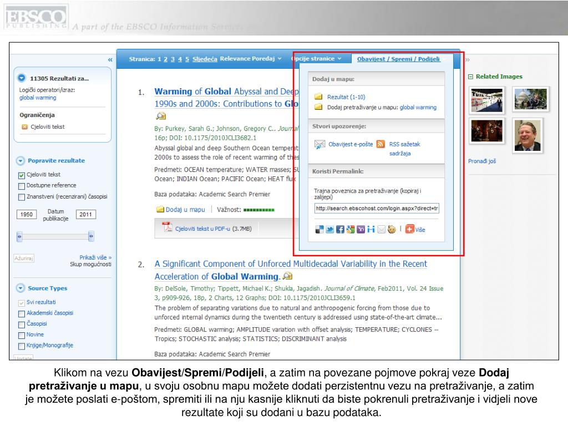The image size is (568, 426).
Task: Click folder icon beside Rezultat (1-10)
Action: (x=318, y=97)
